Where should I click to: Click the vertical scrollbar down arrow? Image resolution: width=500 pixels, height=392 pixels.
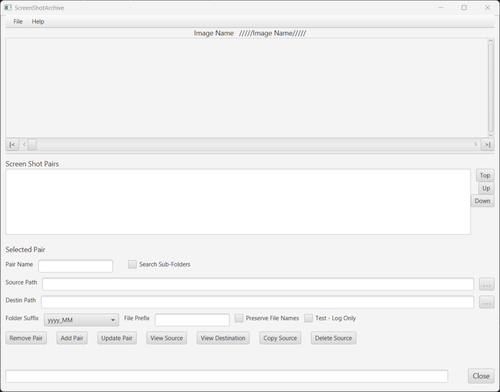click(x=491, y=134)
